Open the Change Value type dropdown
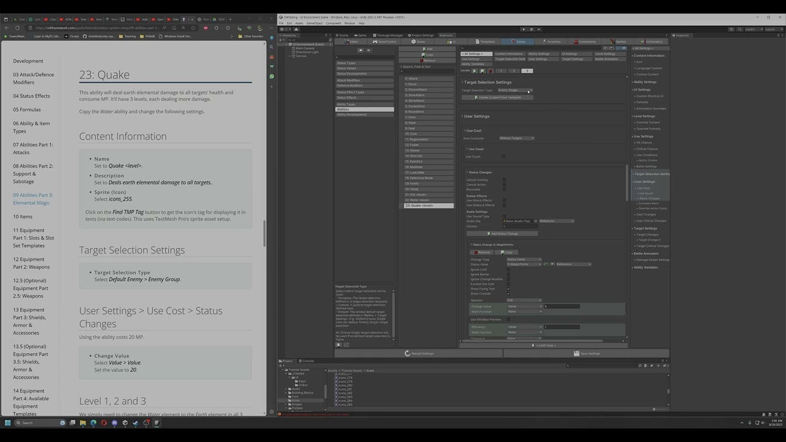 click(x=524, y=306)
